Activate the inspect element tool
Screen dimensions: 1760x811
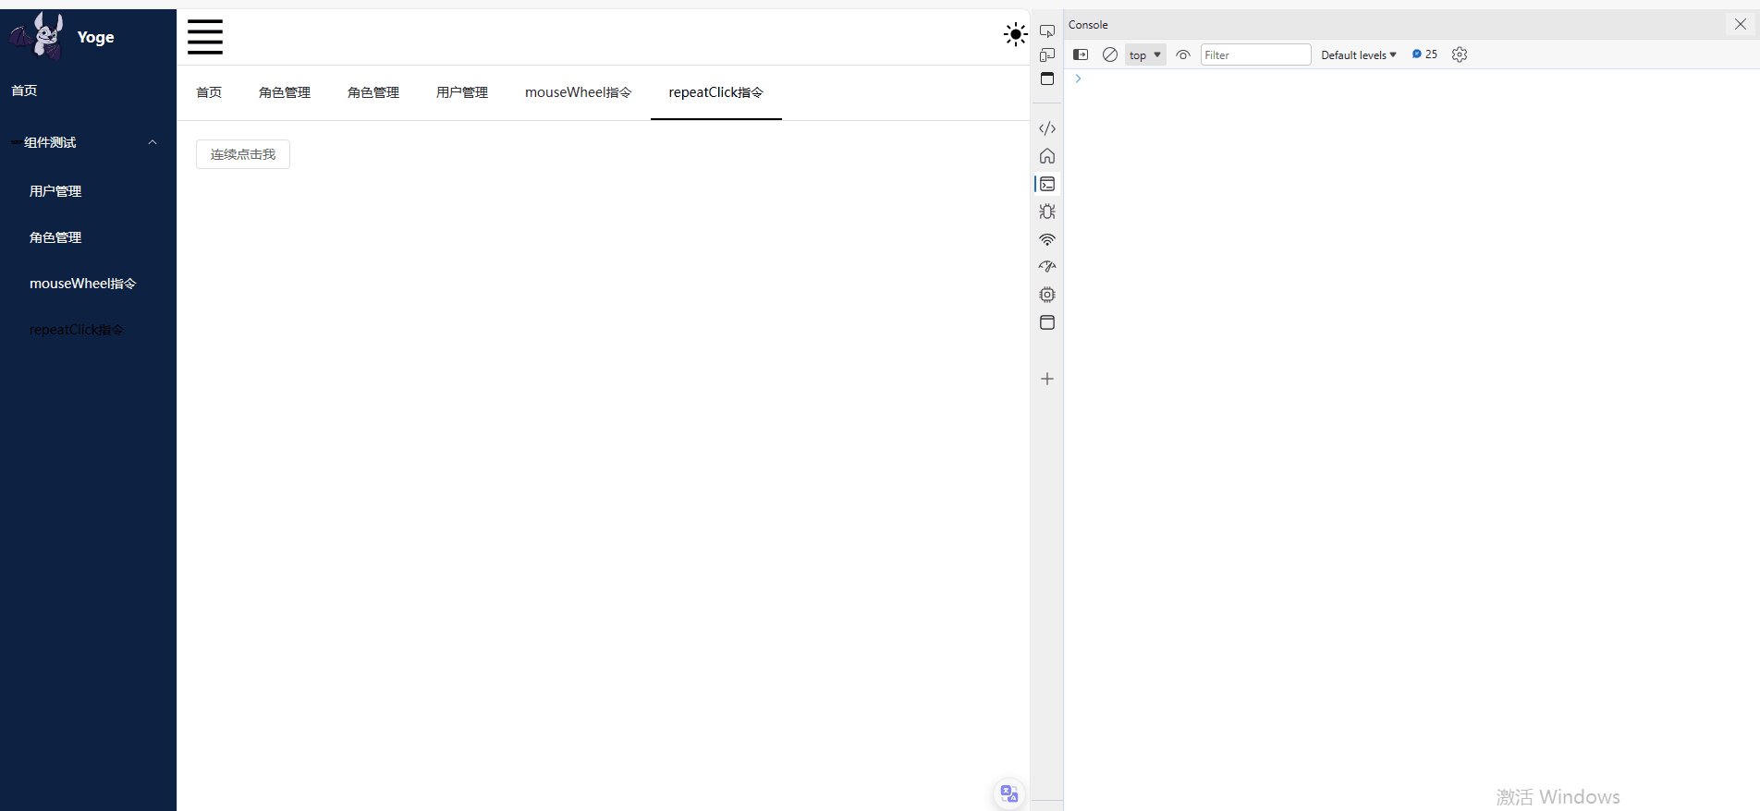[1047, 30]
